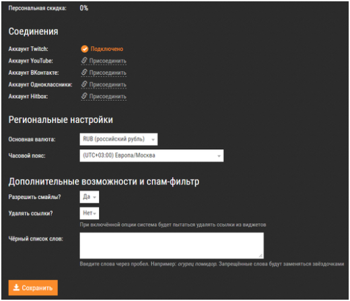
Task: Open the Основная валюта currency dropdown
Action: coord(118,139)
